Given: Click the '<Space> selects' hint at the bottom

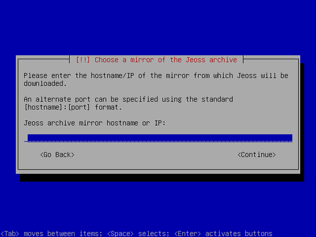Looking at the screenshot, I should (x=138, y=234).
